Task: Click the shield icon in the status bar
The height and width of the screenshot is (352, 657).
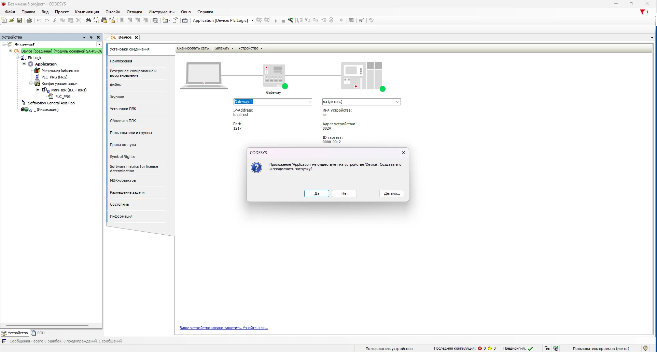Action: (x=645, y=349)
